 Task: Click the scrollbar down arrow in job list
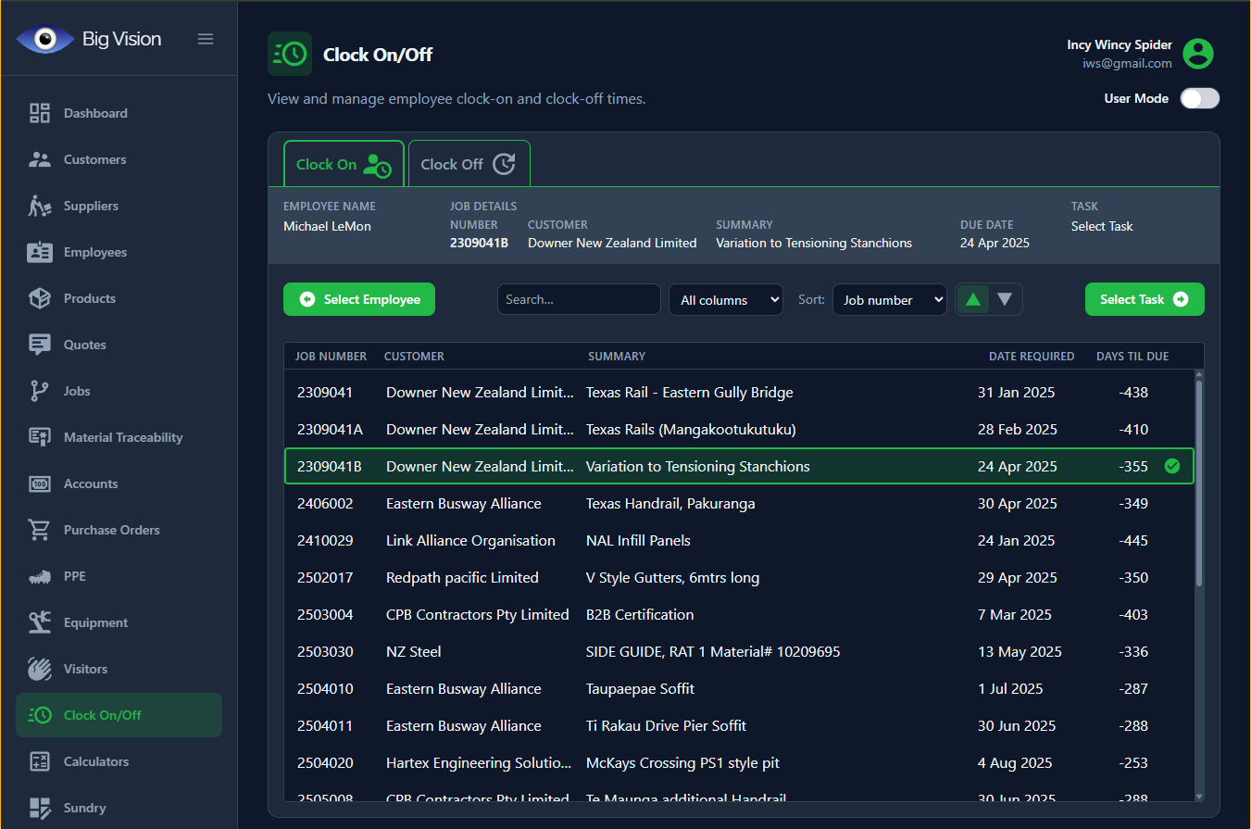click(1199, 796)
